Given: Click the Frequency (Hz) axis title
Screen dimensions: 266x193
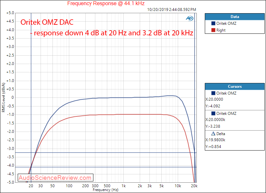Looking at the screenshot, I should coord(105,190).
